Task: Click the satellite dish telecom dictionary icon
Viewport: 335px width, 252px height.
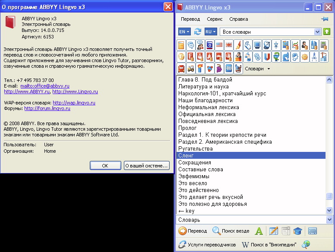Action: pos(267,45)
